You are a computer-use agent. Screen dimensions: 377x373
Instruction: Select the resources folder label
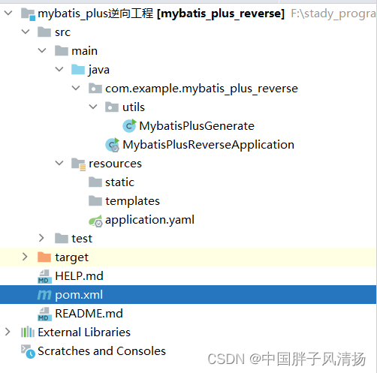coord(115,164)
